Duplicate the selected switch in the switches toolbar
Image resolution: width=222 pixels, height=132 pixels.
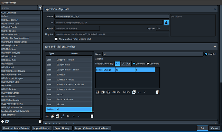click(x=57, y=116)
